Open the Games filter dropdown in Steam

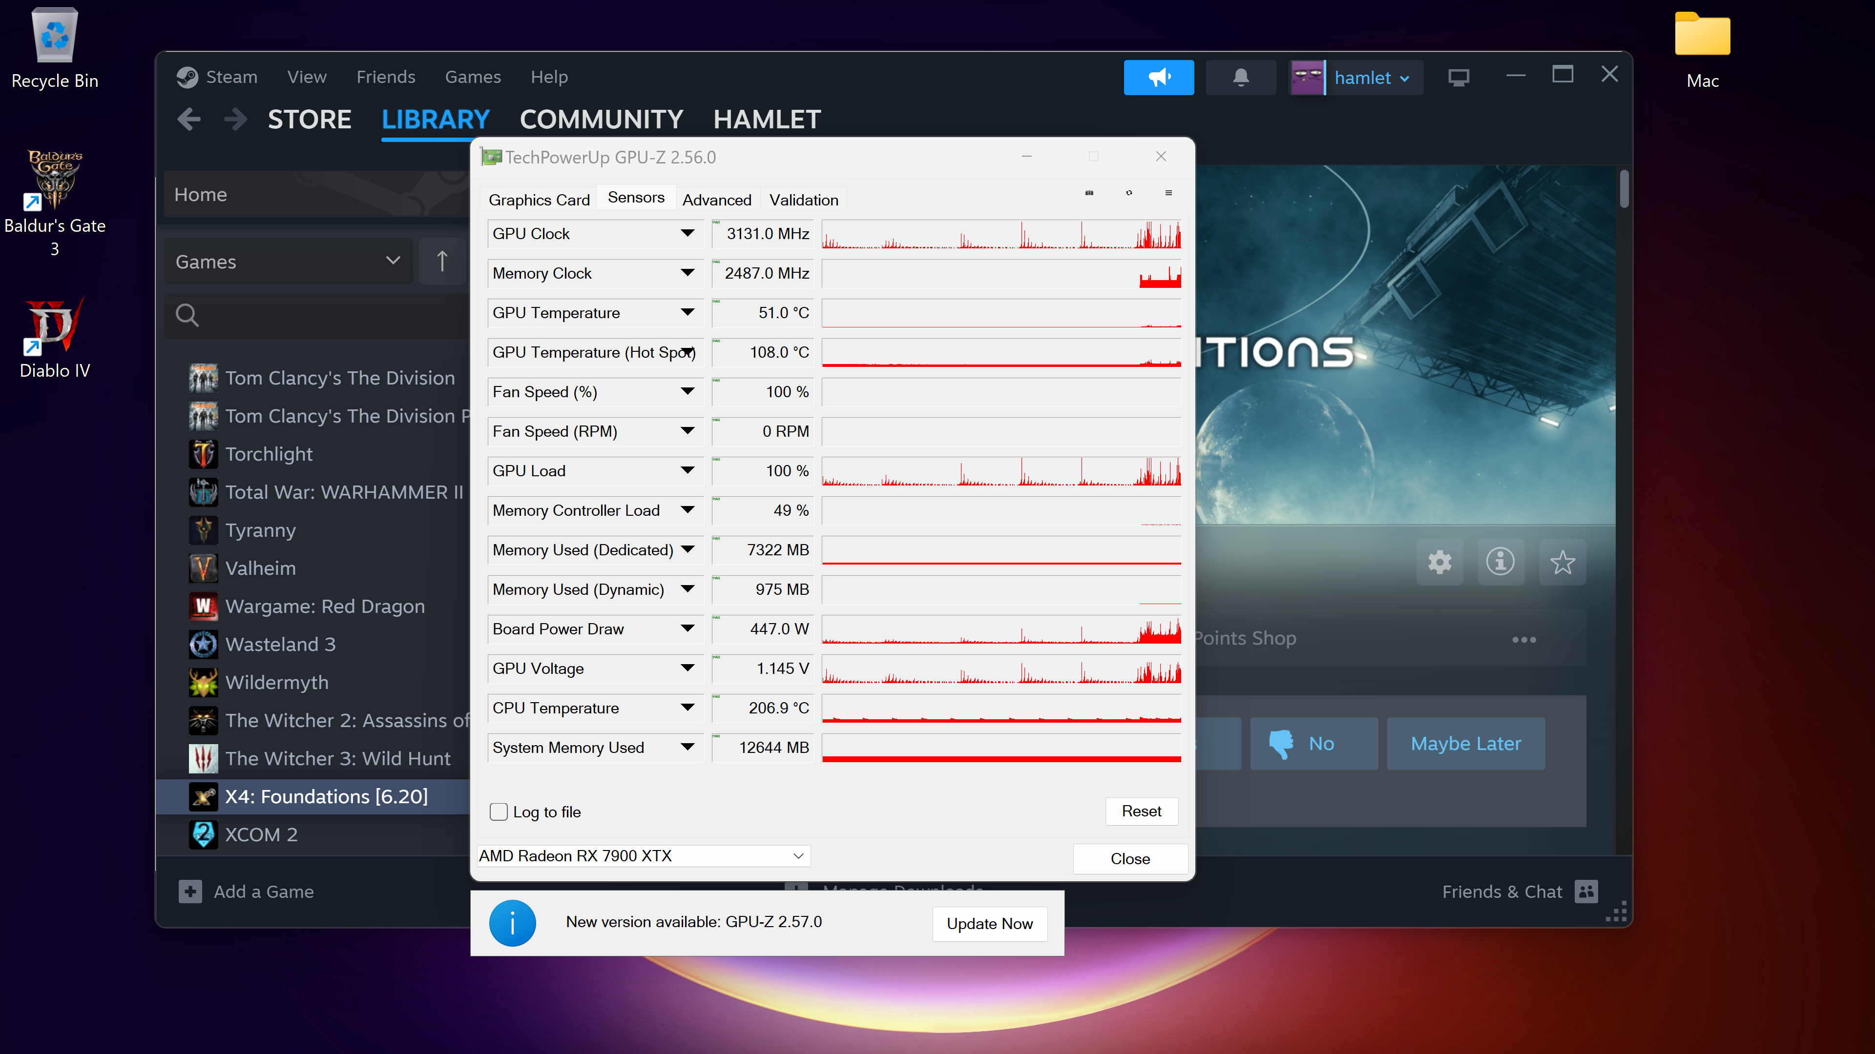pyautogui.click(x=288, y=261)
